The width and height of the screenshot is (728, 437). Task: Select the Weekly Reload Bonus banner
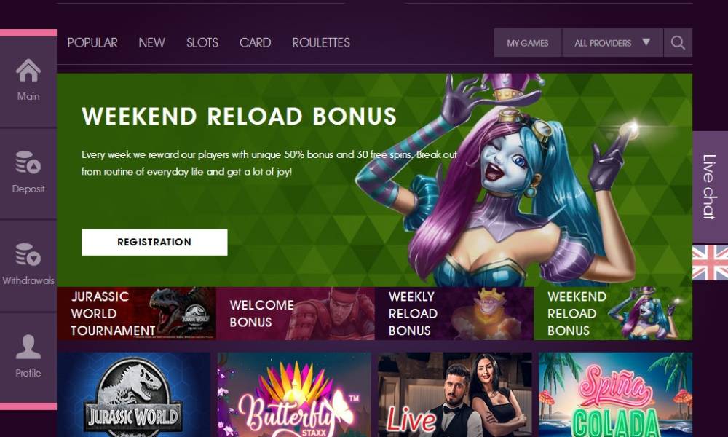point(454,313)
